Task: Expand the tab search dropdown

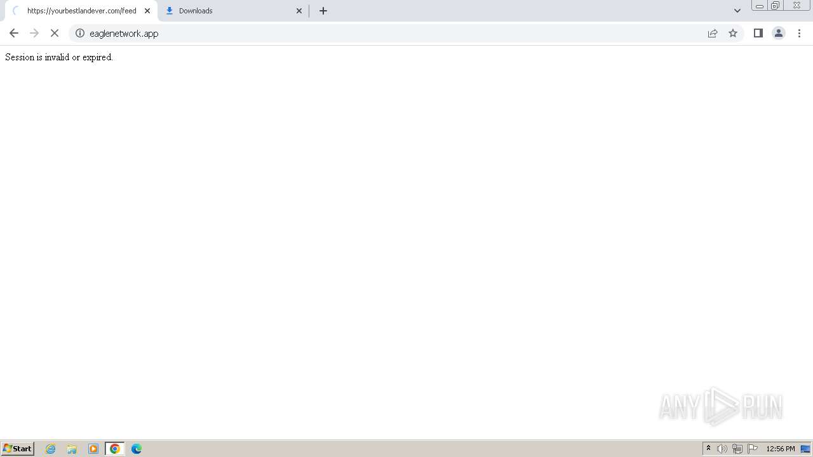Action: (x=737, y=11)
